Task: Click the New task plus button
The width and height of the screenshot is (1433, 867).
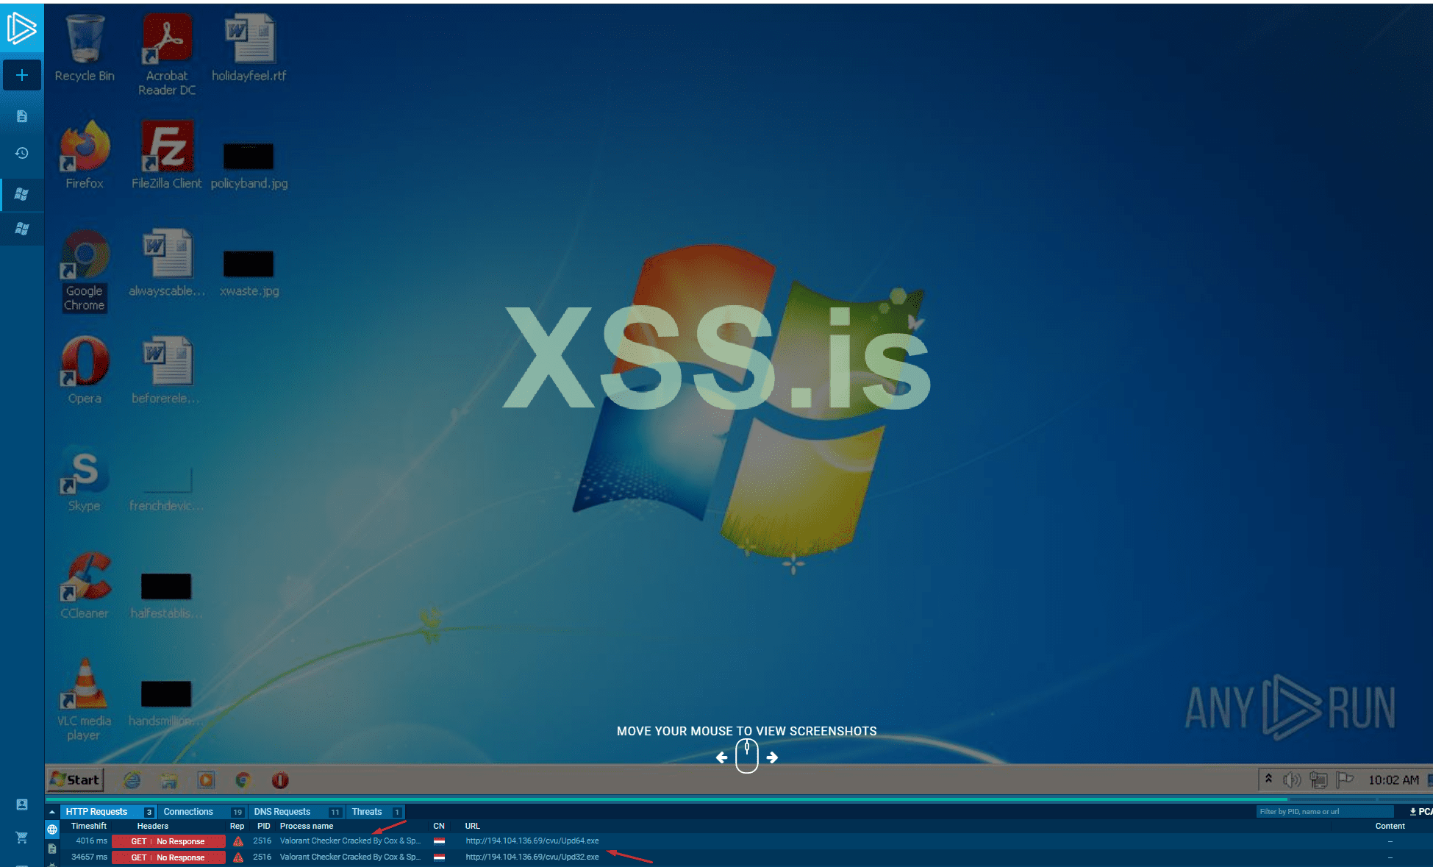Action: click(22, 75)
